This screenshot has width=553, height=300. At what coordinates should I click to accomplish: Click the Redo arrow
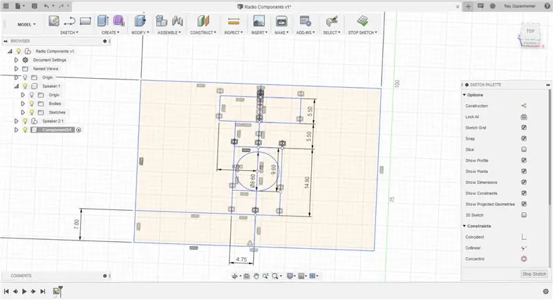point(62,6)
